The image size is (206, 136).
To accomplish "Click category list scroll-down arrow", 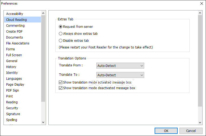I will [43, 122].
